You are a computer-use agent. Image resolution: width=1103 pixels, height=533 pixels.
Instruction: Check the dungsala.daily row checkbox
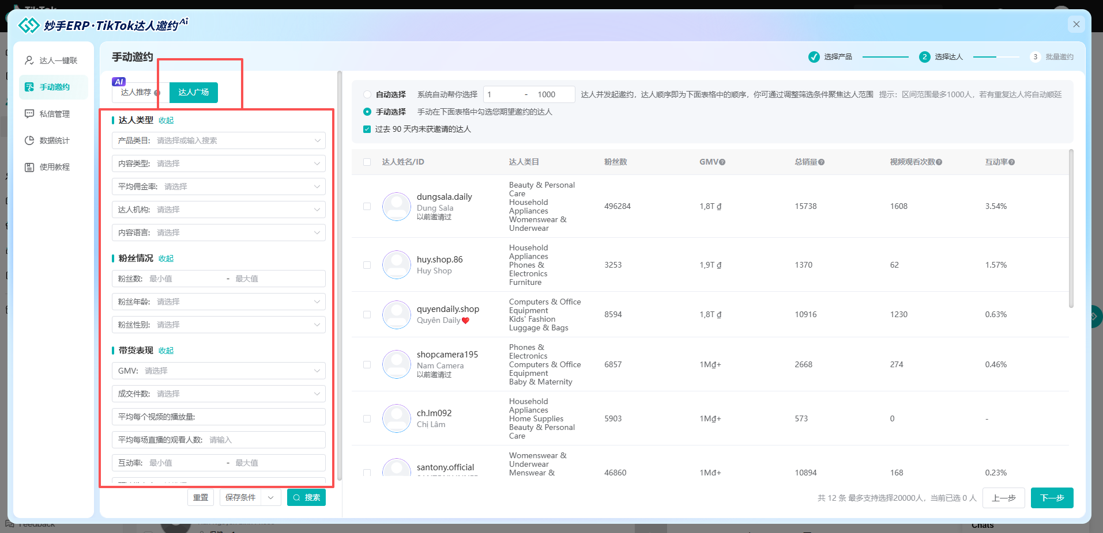tap(367, 206)
